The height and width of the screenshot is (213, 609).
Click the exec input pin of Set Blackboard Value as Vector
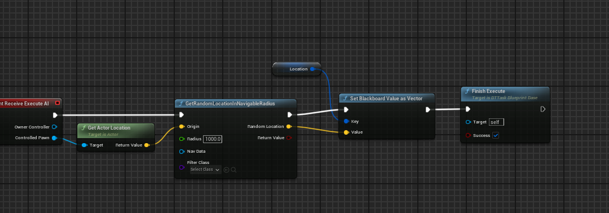346,109
